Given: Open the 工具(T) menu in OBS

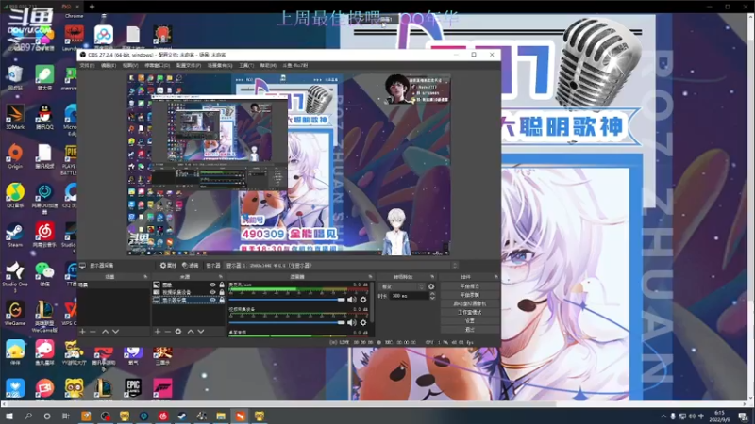Looking at the screenshot, I should click(246, 65).
